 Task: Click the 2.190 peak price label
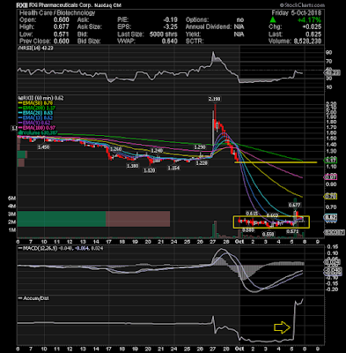215,99
